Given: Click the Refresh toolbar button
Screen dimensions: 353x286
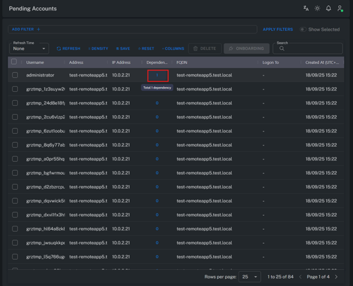Looking at the screenshot, I should click(69, 49).
